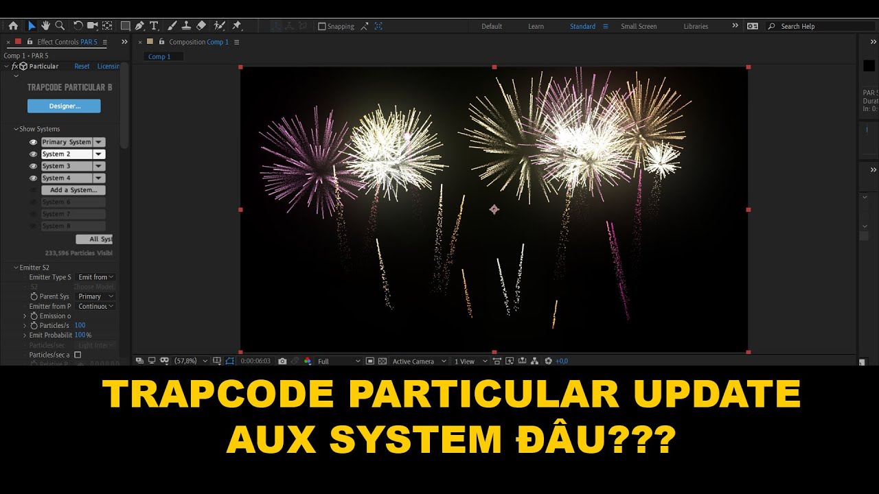This screenshot has height=494, width=879.
Task: Select the Rotation tool
Action: [x=78, y=26]
